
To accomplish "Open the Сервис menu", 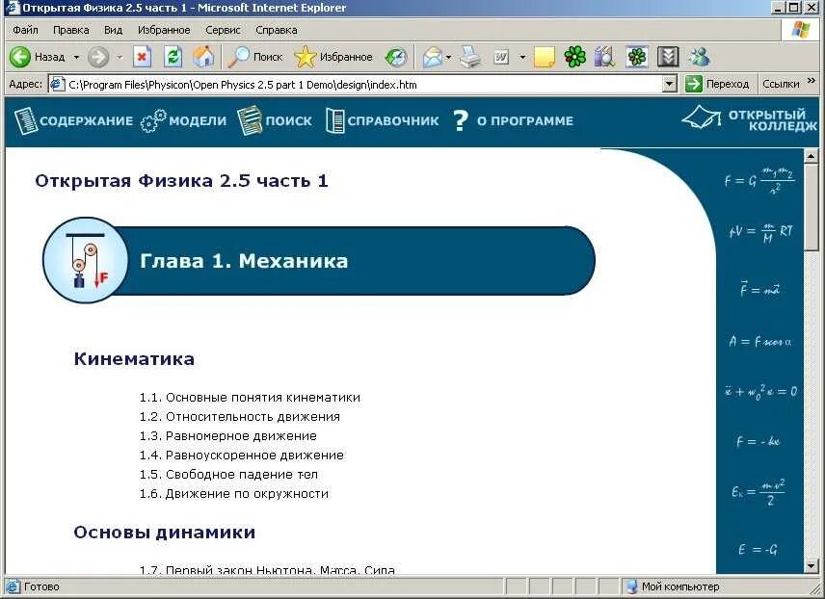I will click(x=223, y=29).
